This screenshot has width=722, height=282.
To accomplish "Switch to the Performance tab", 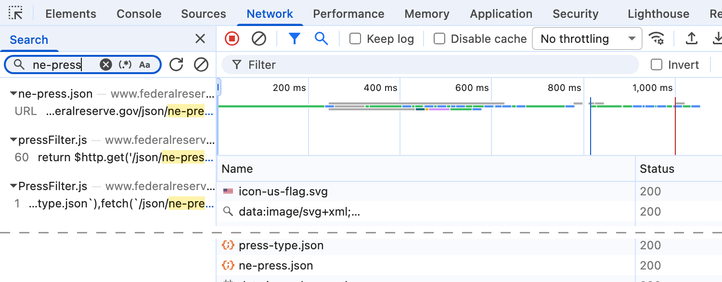I will coord(349,14).
